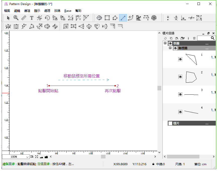Tick the 樣片 checkbox

pos(170,123)
